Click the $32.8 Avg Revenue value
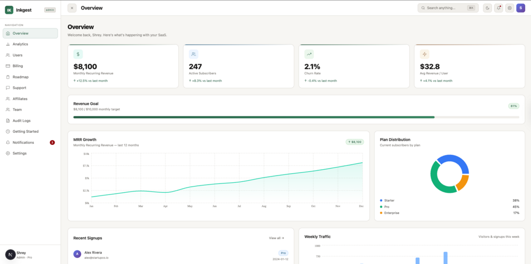Image resolution: width=531 pixels, height=264 pixels. [430, 66]
